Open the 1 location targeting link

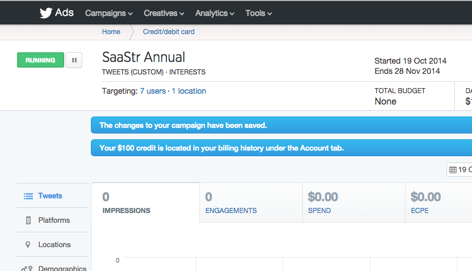(189, 91)
